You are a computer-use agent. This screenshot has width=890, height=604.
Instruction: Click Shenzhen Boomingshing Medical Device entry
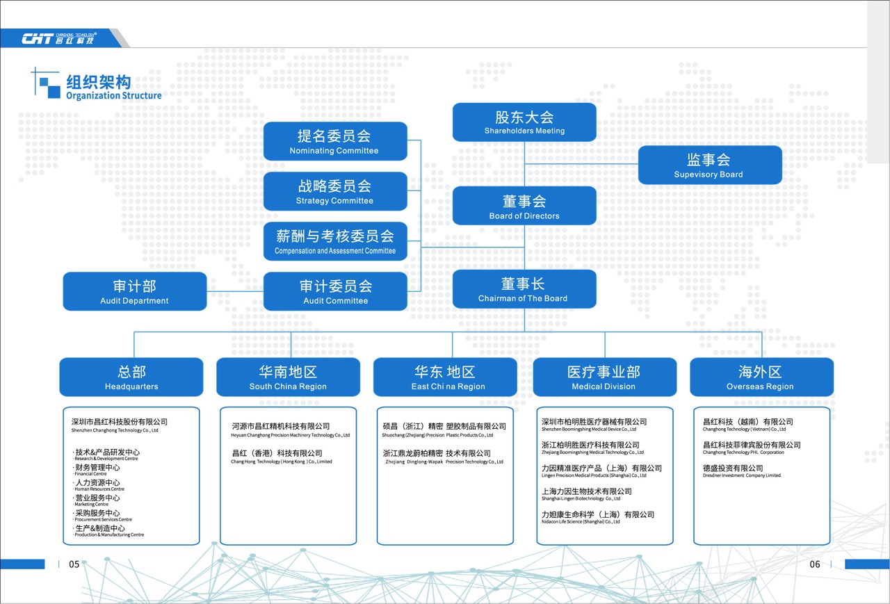[594, 425]
